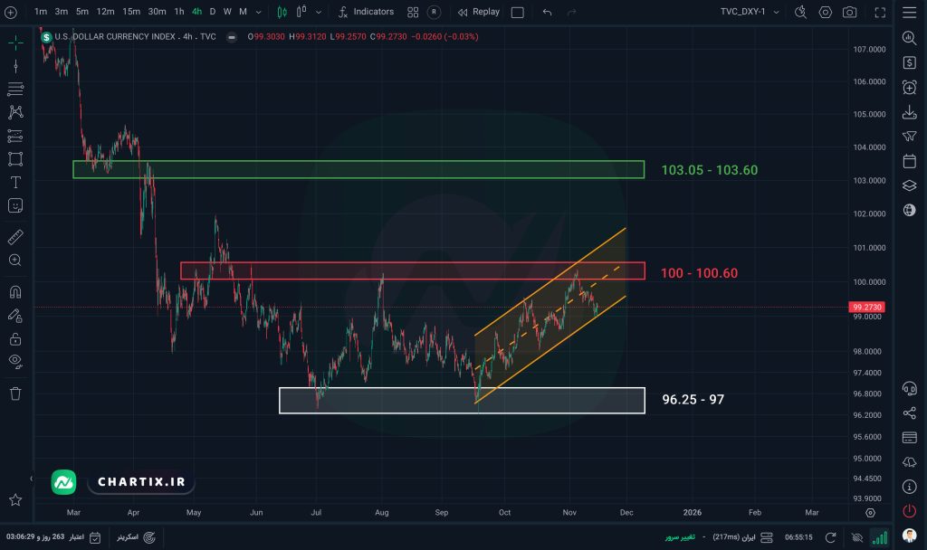Enter fullscreen chart mode

[x=881, y=13]
